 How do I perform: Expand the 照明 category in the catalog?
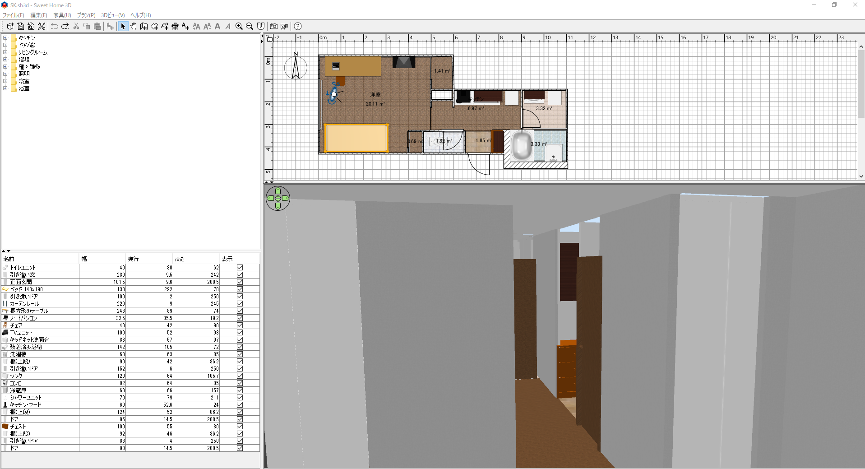tap(5, 74)
